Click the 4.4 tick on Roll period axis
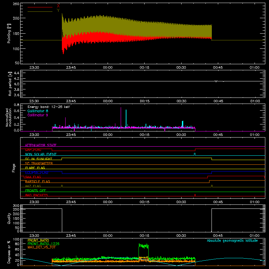269x269 pixels. coord(16,73)
